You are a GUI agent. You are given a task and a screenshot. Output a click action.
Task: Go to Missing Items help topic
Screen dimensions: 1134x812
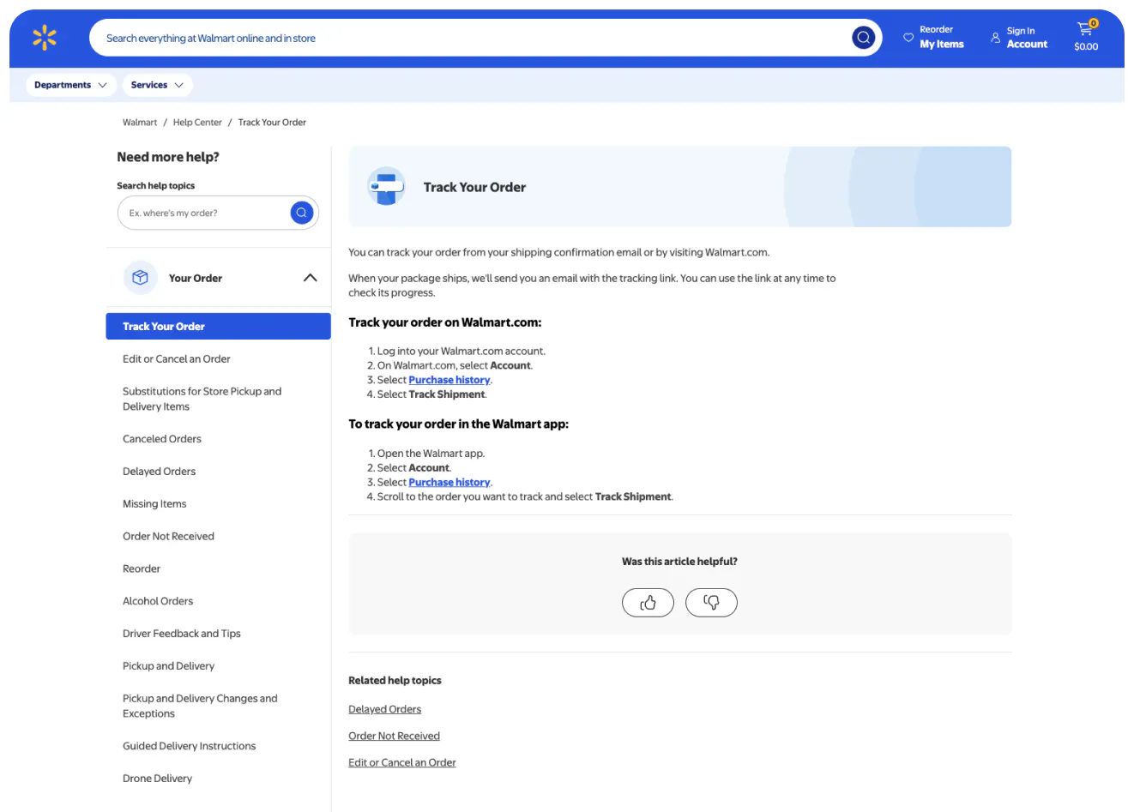(154, 504)
